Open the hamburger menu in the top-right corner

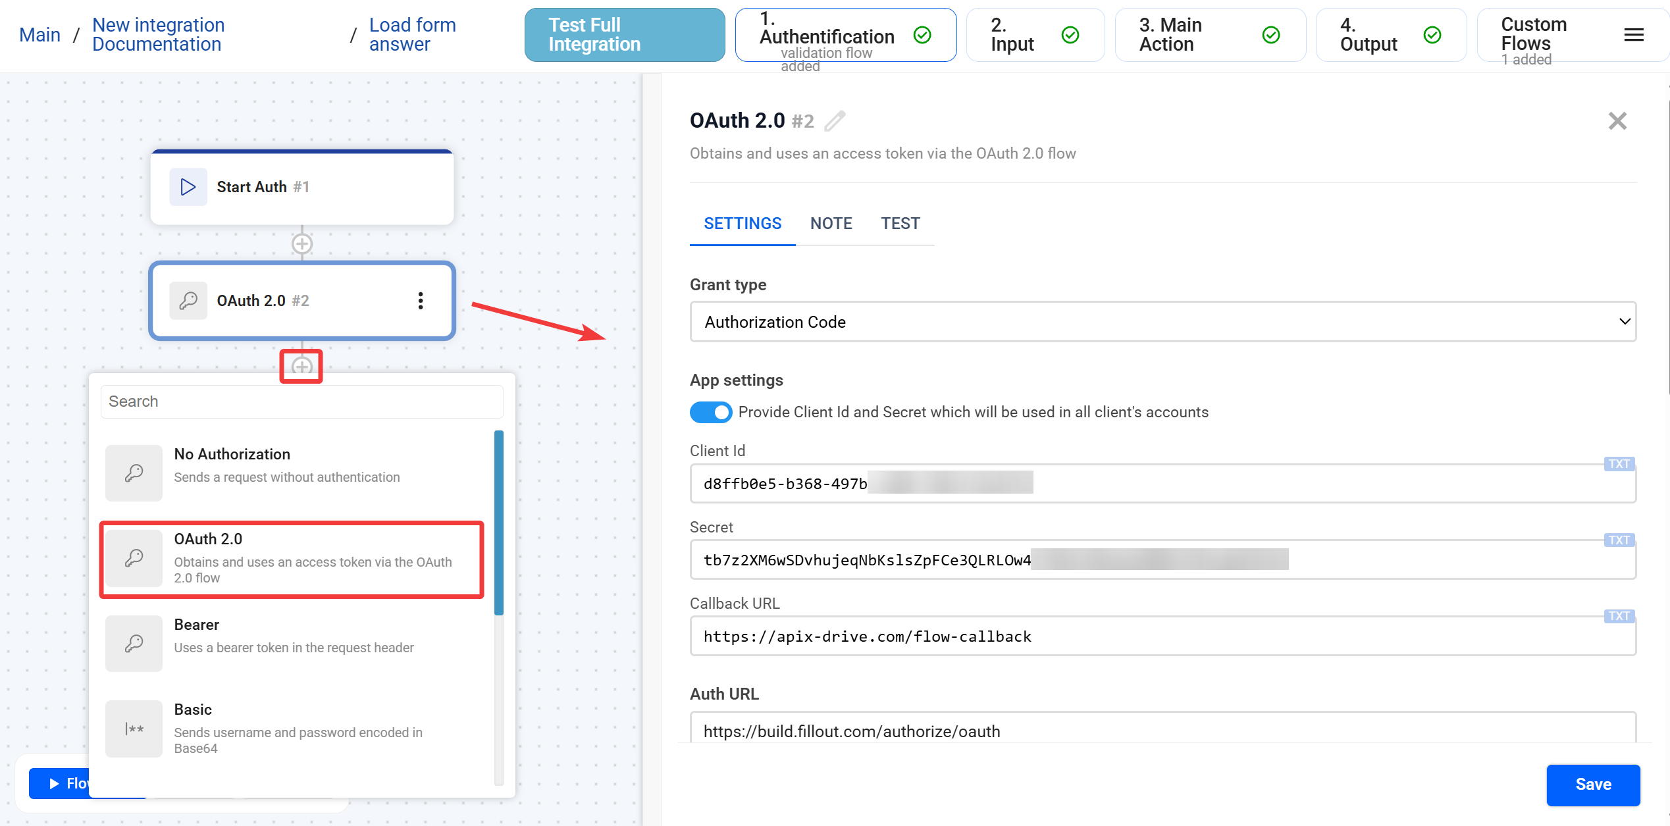tap(1633, 35)
